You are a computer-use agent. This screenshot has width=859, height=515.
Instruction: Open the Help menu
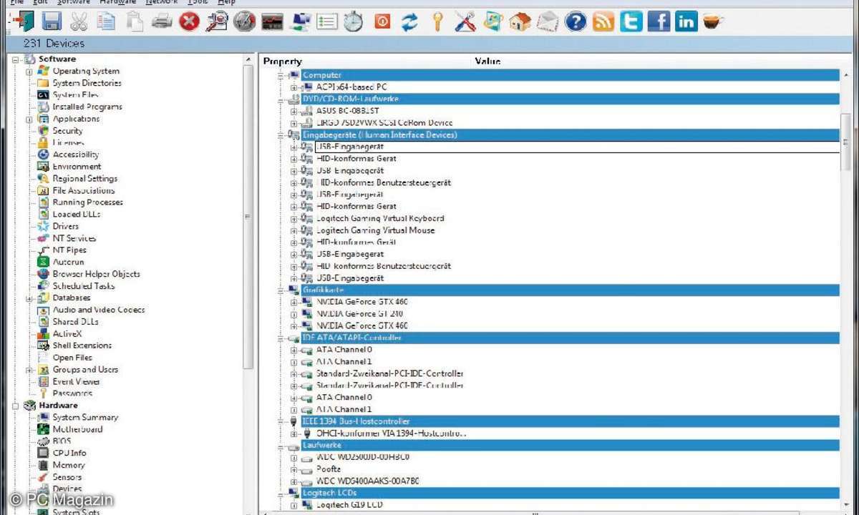[x=226, y=2]
